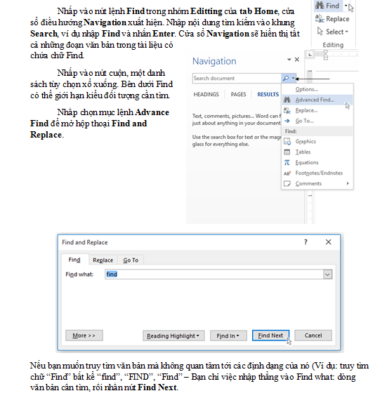The width and height of the screenshot is (387, 405).
Task: Expand the Comments submenu arrow
Action: click(x=348, y=183)
